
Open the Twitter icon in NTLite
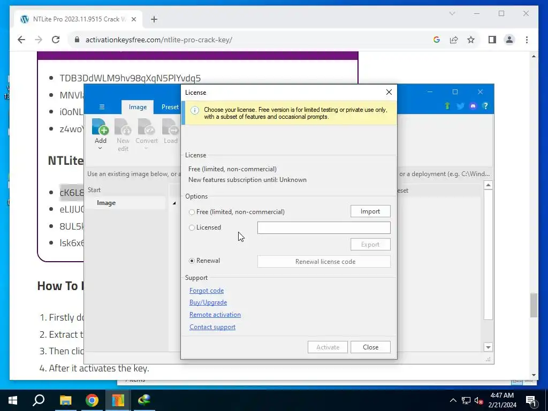460,106
